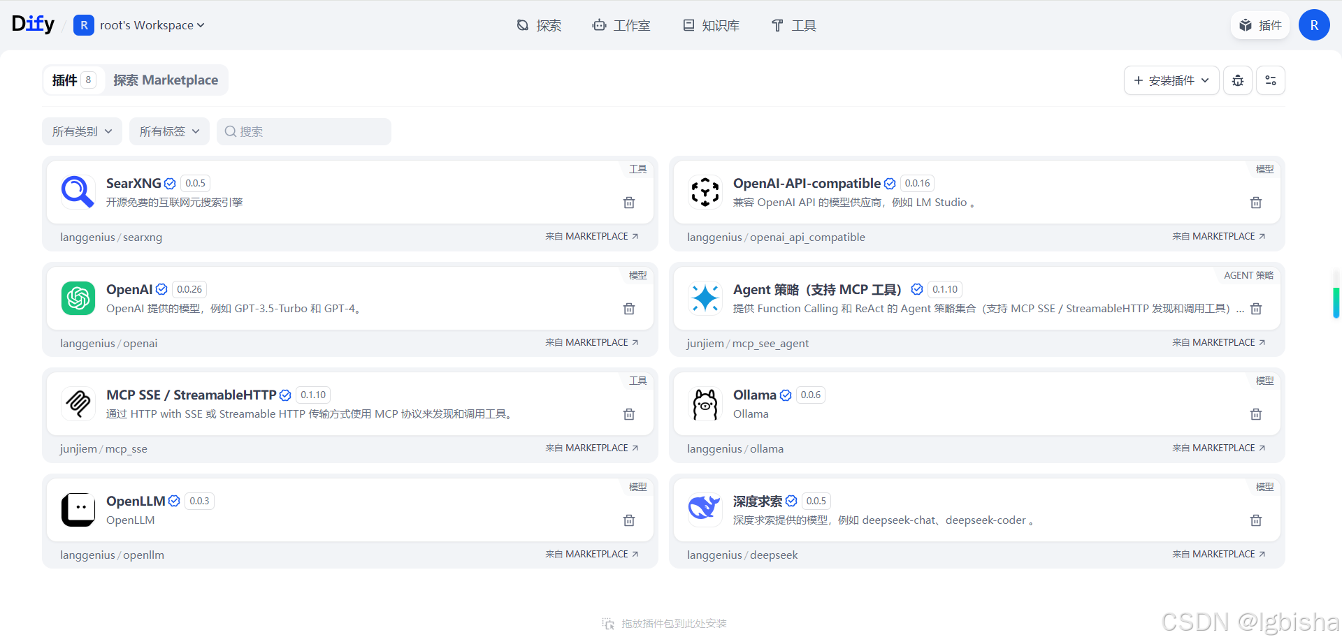Click the Ollama llama icon
Screen dimensions: 1342x644
tap(705, 404)
